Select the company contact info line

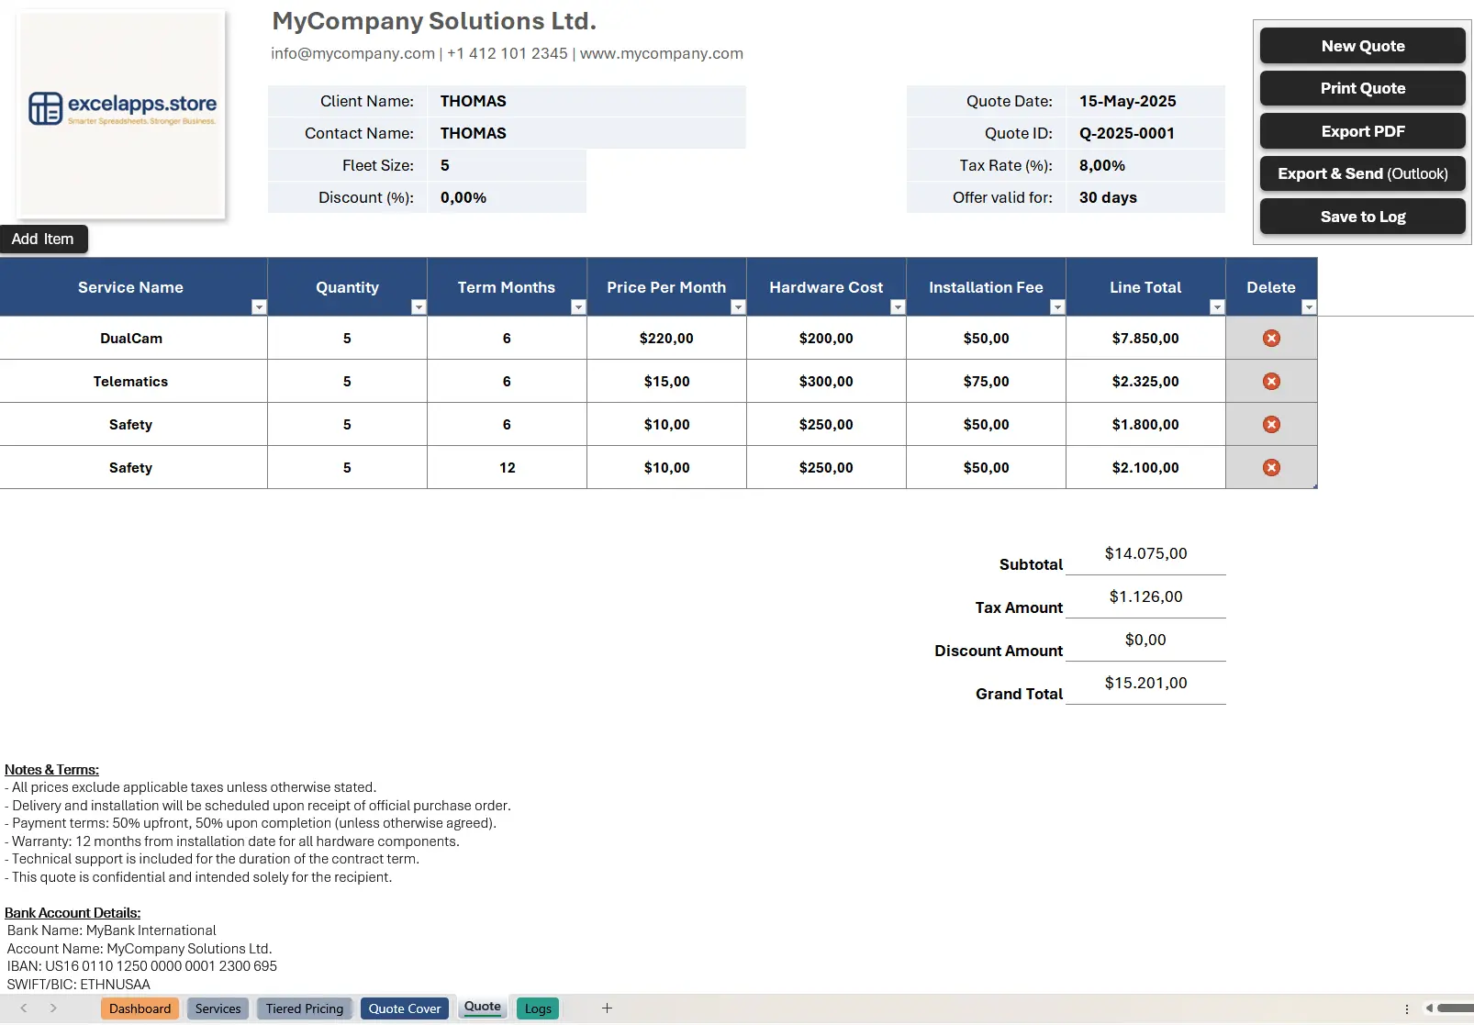[507, 53]
